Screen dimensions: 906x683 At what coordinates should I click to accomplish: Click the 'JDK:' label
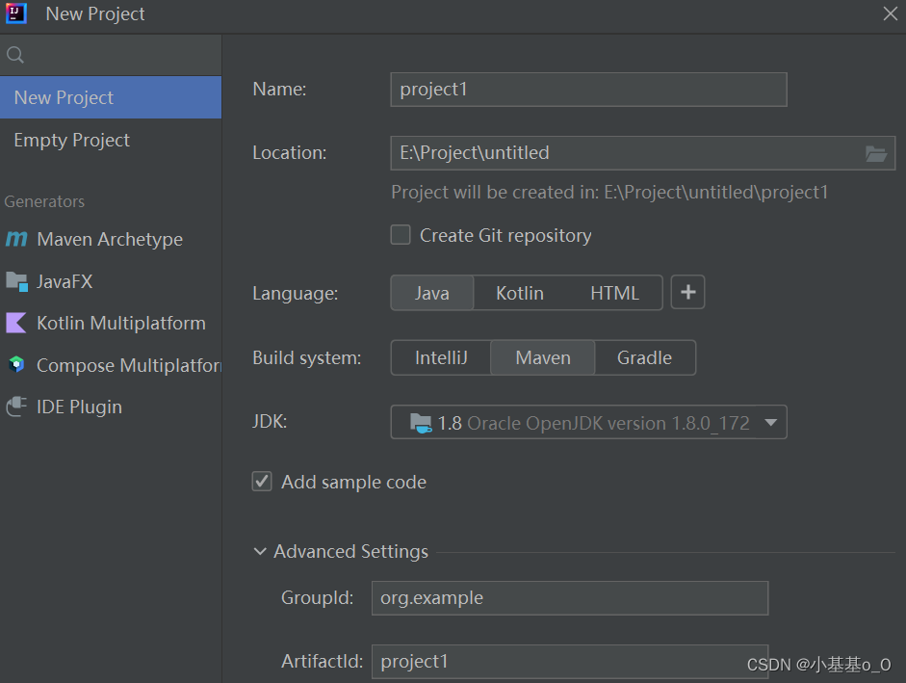270,421
